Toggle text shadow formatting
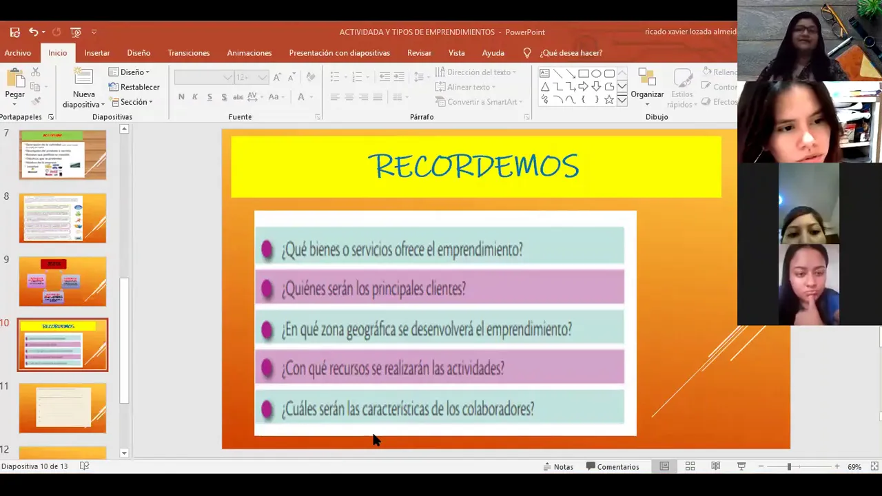882x496 pixels. point(224,97)
